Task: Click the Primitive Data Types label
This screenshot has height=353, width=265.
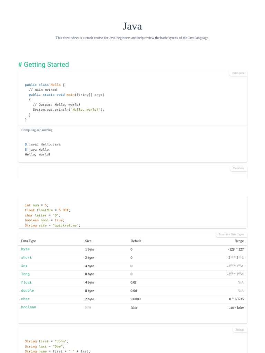Action: pyautogui.click(x=231, y=234)
